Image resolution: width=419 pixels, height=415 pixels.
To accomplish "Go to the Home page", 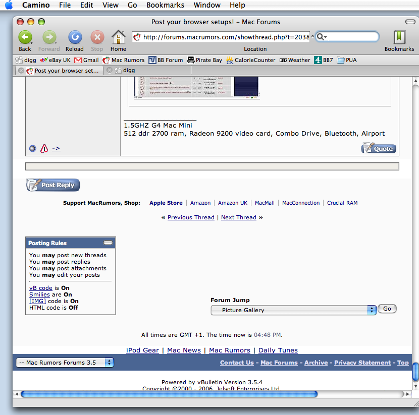I will pos(118,37).
